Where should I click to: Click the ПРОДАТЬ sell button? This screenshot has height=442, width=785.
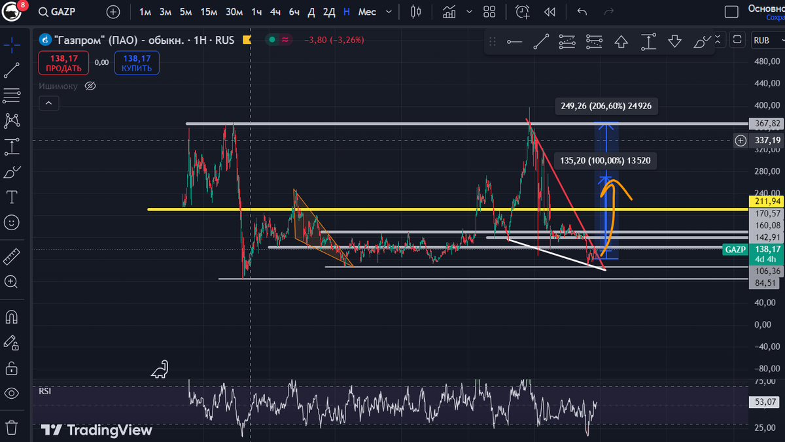(64, 63)
